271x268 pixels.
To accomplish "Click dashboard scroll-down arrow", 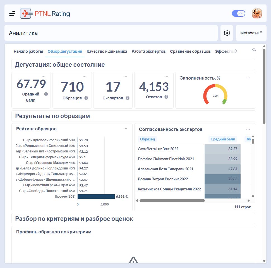I will 264,261.
